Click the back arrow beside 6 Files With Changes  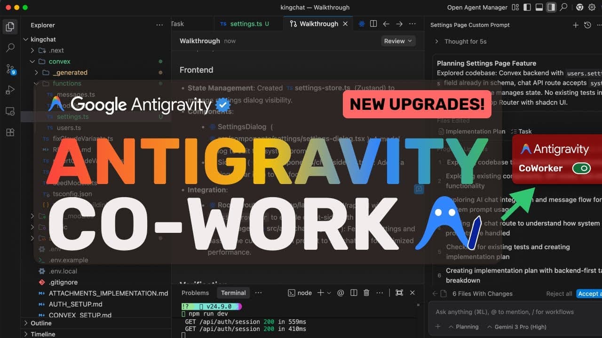pyautogui.click(x=435, y=293)
